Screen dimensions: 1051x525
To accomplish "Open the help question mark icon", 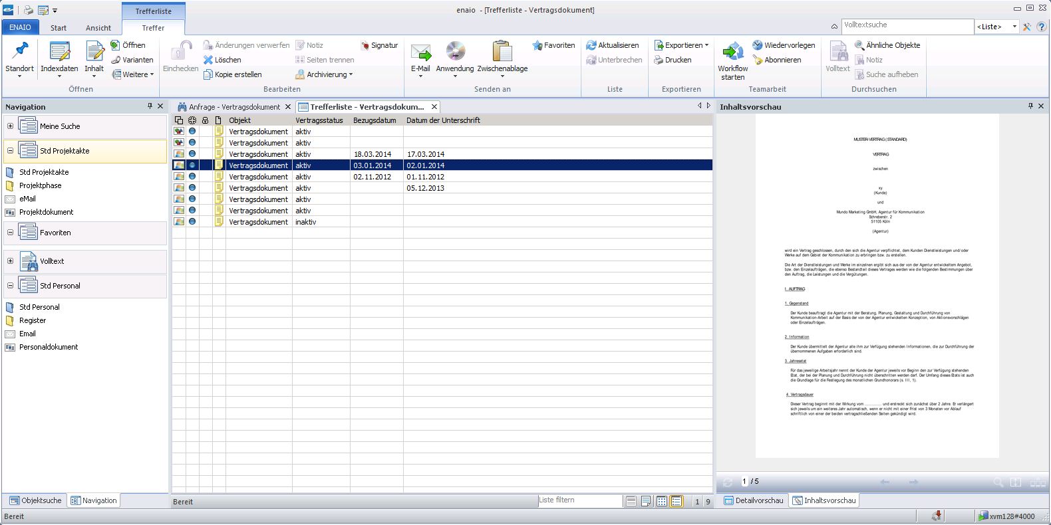I will pyautogui.click(x=1042, y=27).
